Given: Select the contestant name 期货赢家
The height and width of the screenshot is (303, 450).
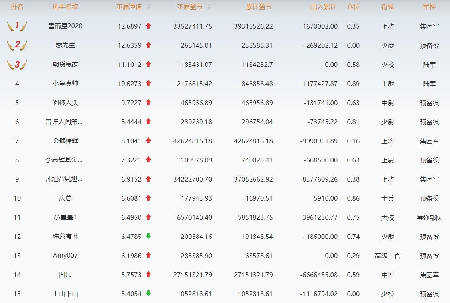Looking at the screenshot, I should (x=65, y=65).
